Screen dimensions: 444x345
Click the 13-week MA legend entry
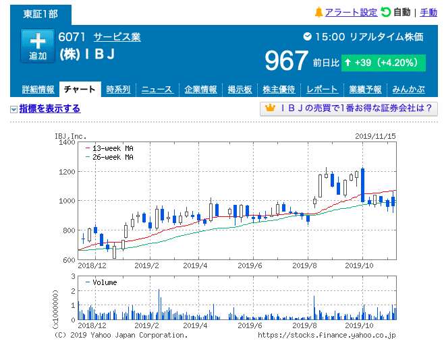pyautogui.click(x=109, y=148)
